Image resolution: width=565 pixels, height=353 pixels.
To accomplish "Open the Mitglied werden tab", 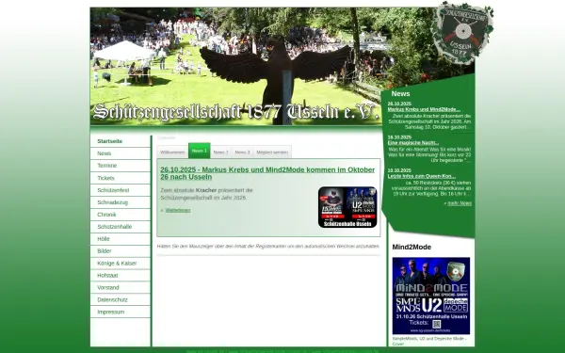I will [x=272, y=152].
